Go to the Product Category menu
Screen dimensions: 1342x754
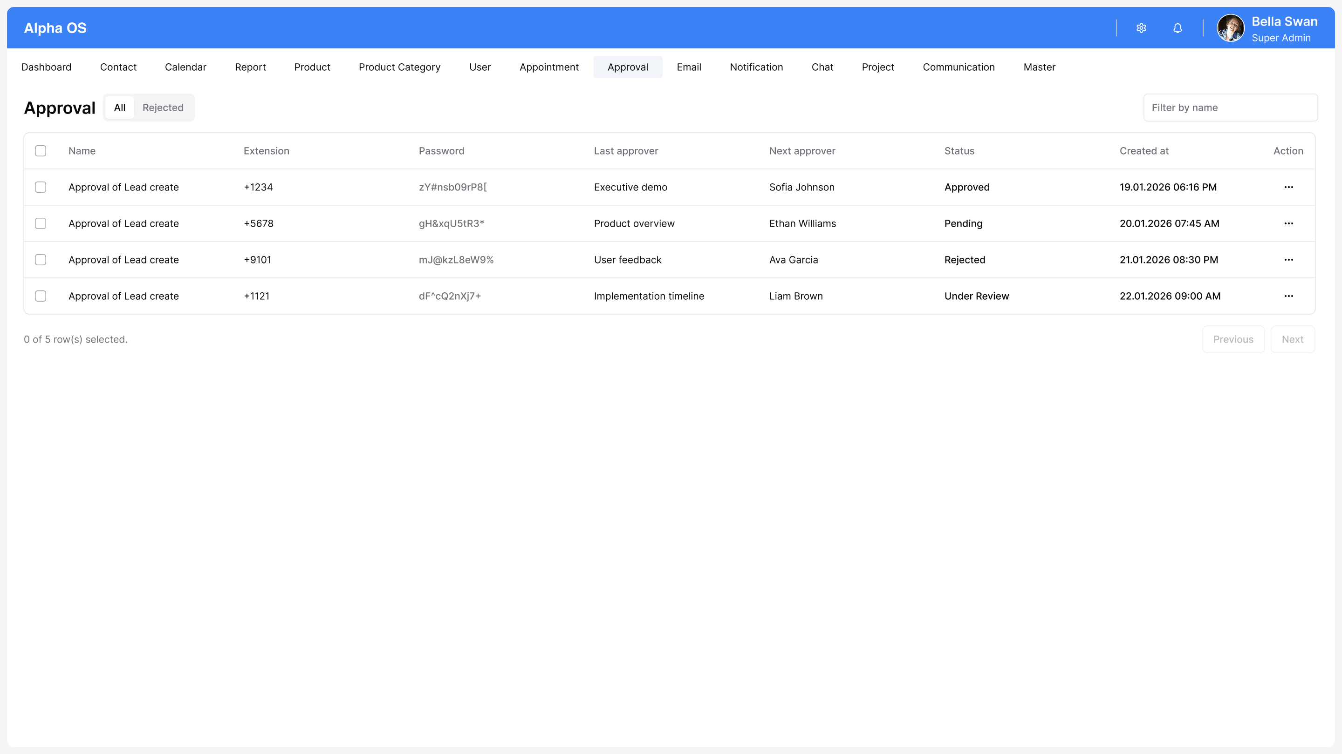(x=400, y=67)
